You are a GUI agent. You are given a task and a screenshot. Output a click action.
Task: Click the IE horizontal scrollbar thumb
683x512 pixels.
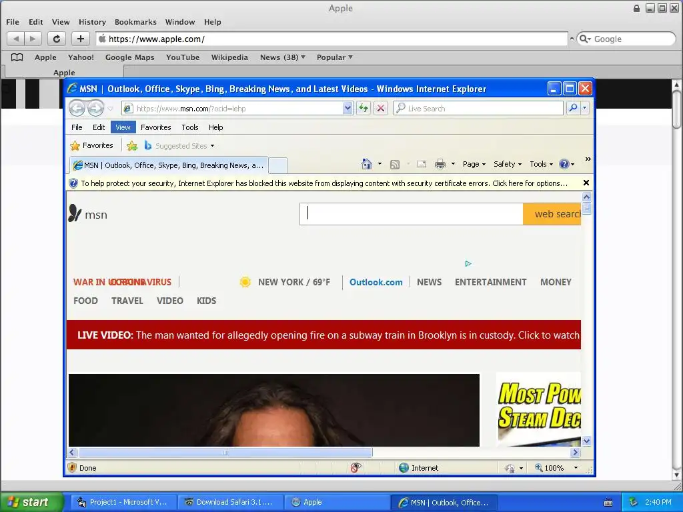[225, 453]
